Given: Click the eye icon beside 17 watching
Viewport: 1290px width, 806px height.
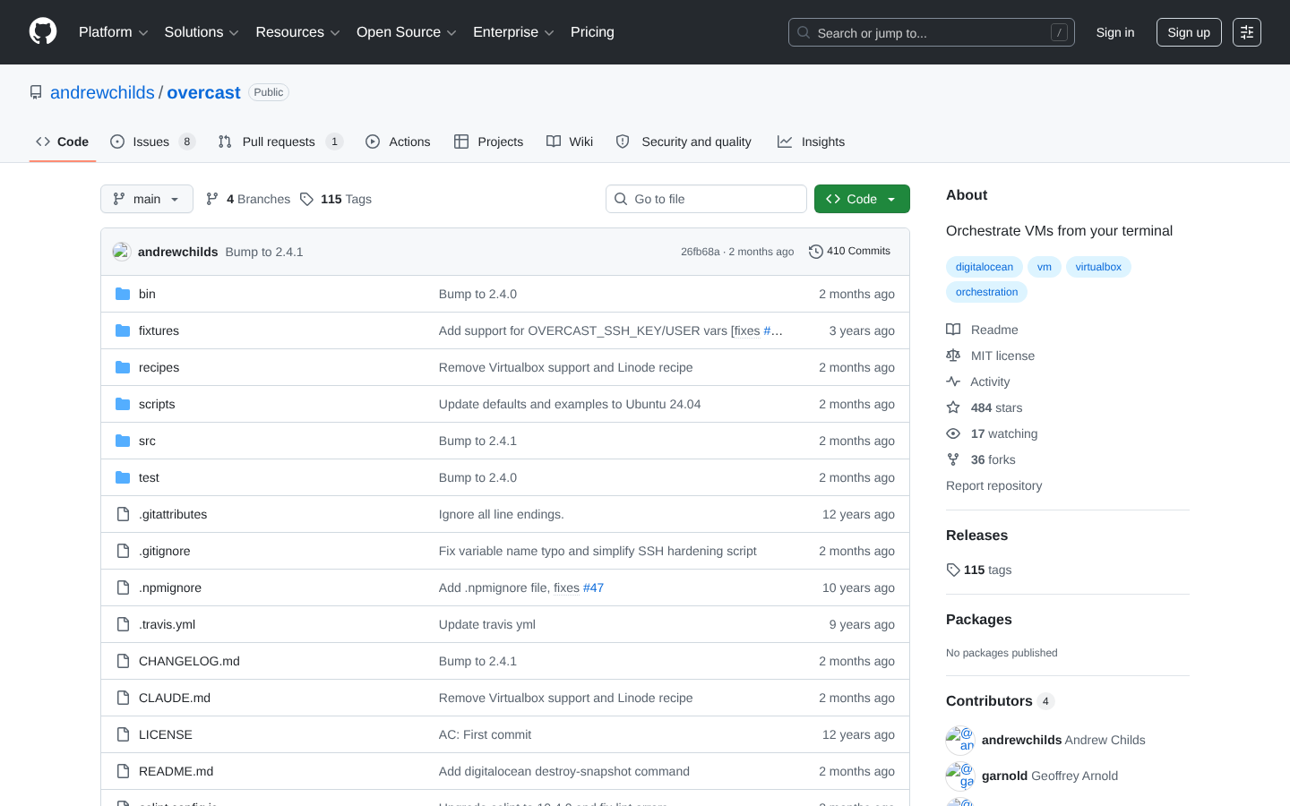Looking at the screenshot, I should (x=953, y=433).
